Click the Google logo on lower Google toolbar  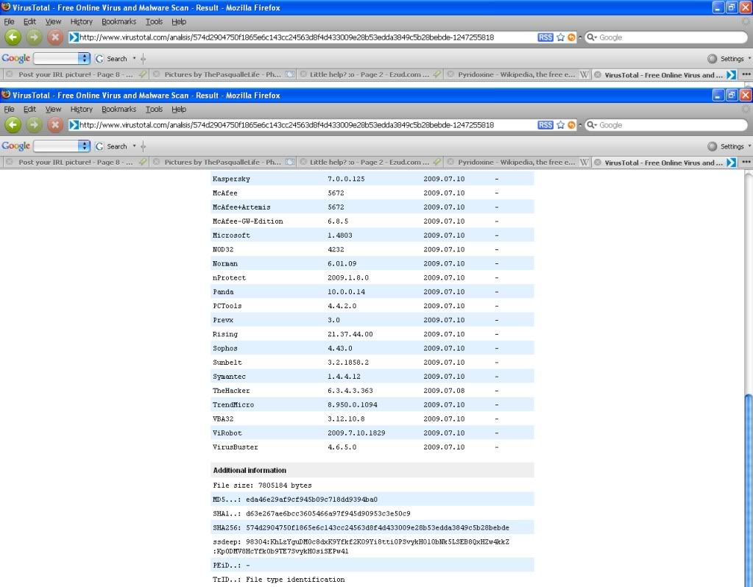point(15,146)
